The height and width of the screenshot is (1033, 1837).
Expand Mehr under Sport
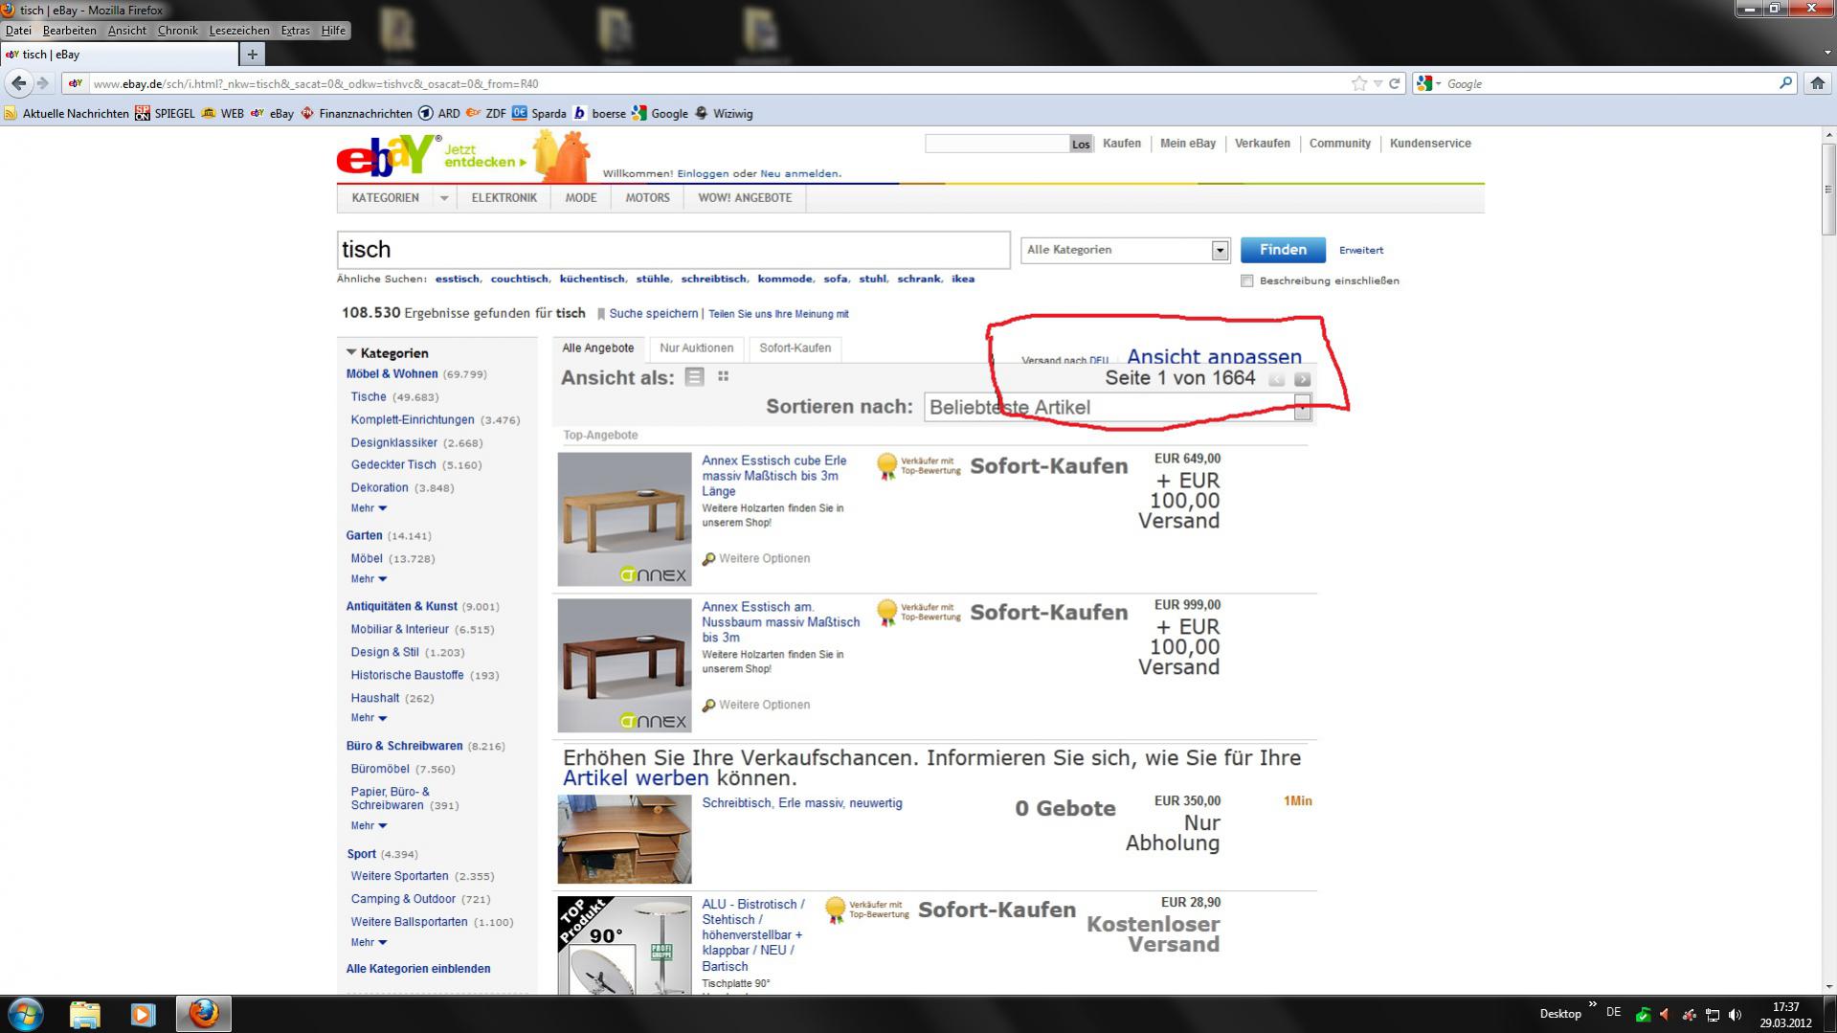click(369, 943)
